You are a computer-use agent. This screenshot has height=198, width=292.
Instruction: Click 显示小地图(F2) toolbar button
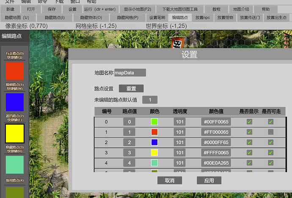(x=138, y=9)
